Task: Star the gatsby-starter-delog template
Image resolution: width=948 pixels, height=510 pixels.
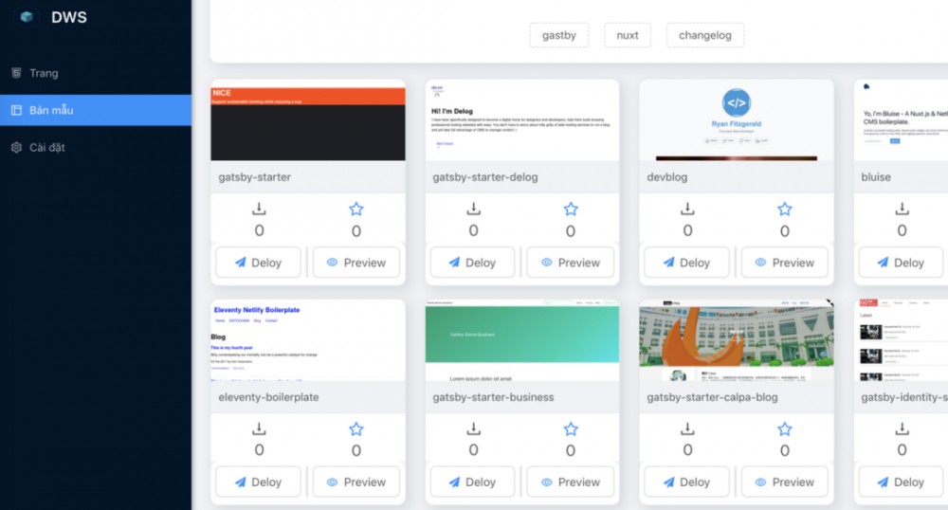Action: click(x=571, y=209)
